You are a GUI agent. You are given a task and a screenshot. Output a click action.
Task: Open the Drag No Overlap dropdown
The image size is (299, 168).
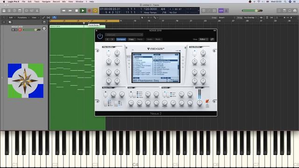250,18
